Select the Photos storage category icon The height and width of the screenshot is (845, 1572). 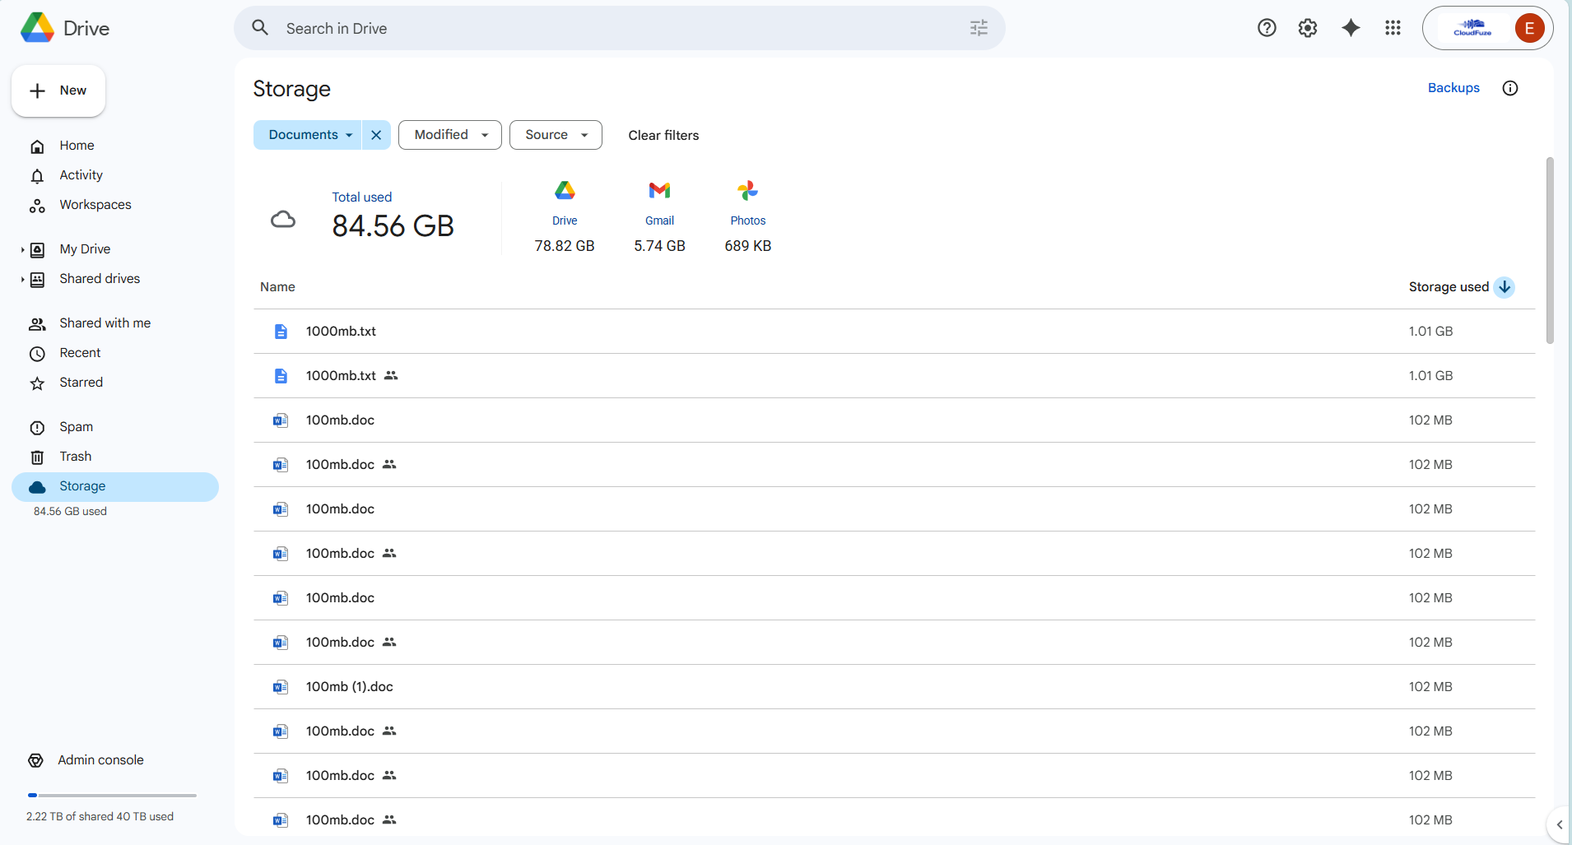(x=747, y=190)
